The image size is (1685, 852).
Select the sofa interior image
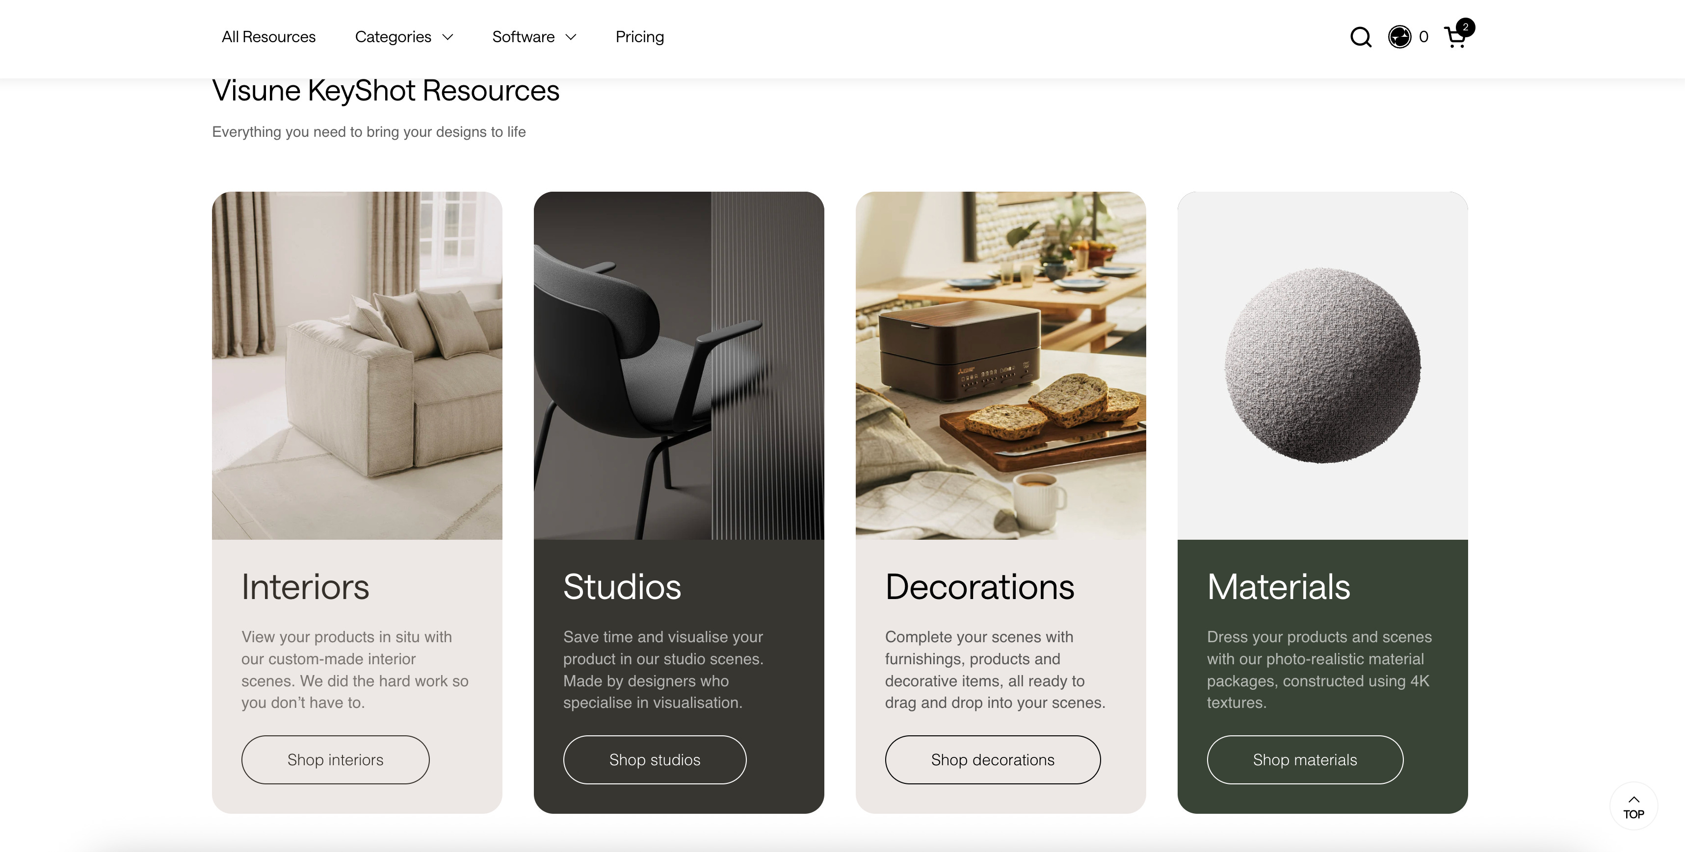[357, 365]
